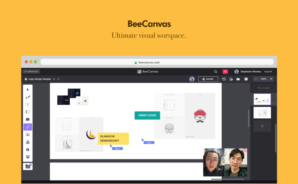Open Google Drive import
298x184 pixels.
pyautogui.click(x=28, y=149)
